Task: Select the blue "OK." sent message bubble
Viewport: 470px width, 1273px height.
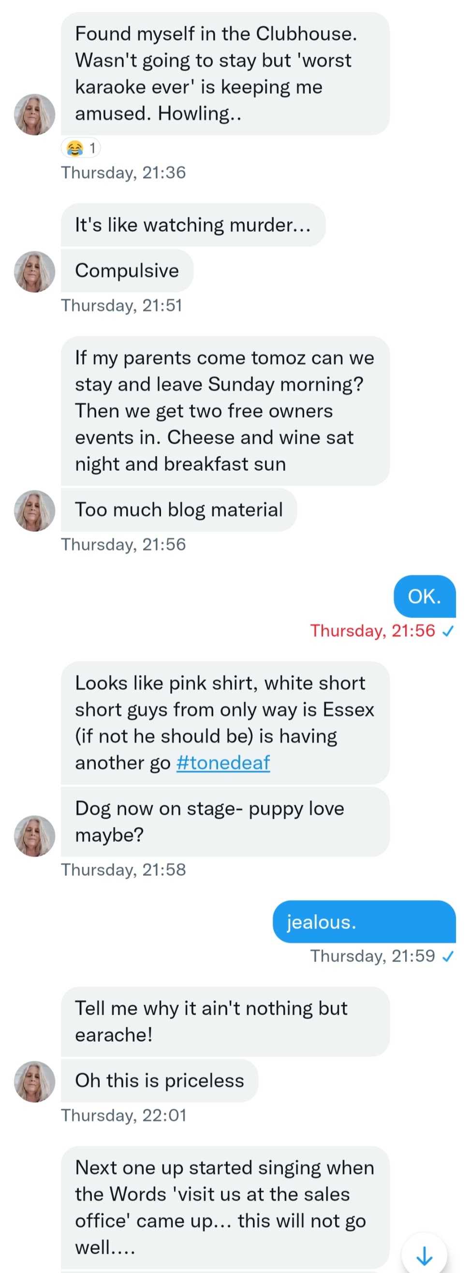Action: pyautogui.click(x=424, y=596)
